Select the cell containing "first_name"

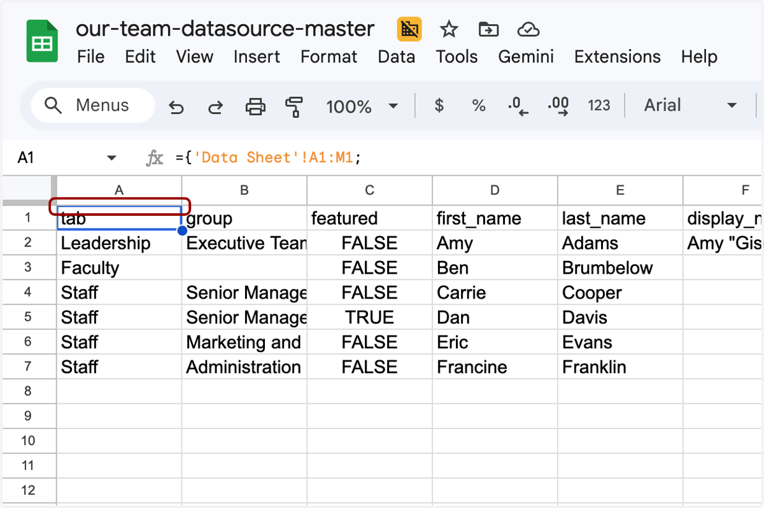[495, 218]
